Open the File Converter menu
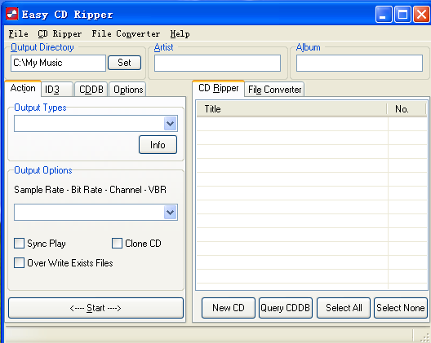The image size is (431, 343). 126,34
